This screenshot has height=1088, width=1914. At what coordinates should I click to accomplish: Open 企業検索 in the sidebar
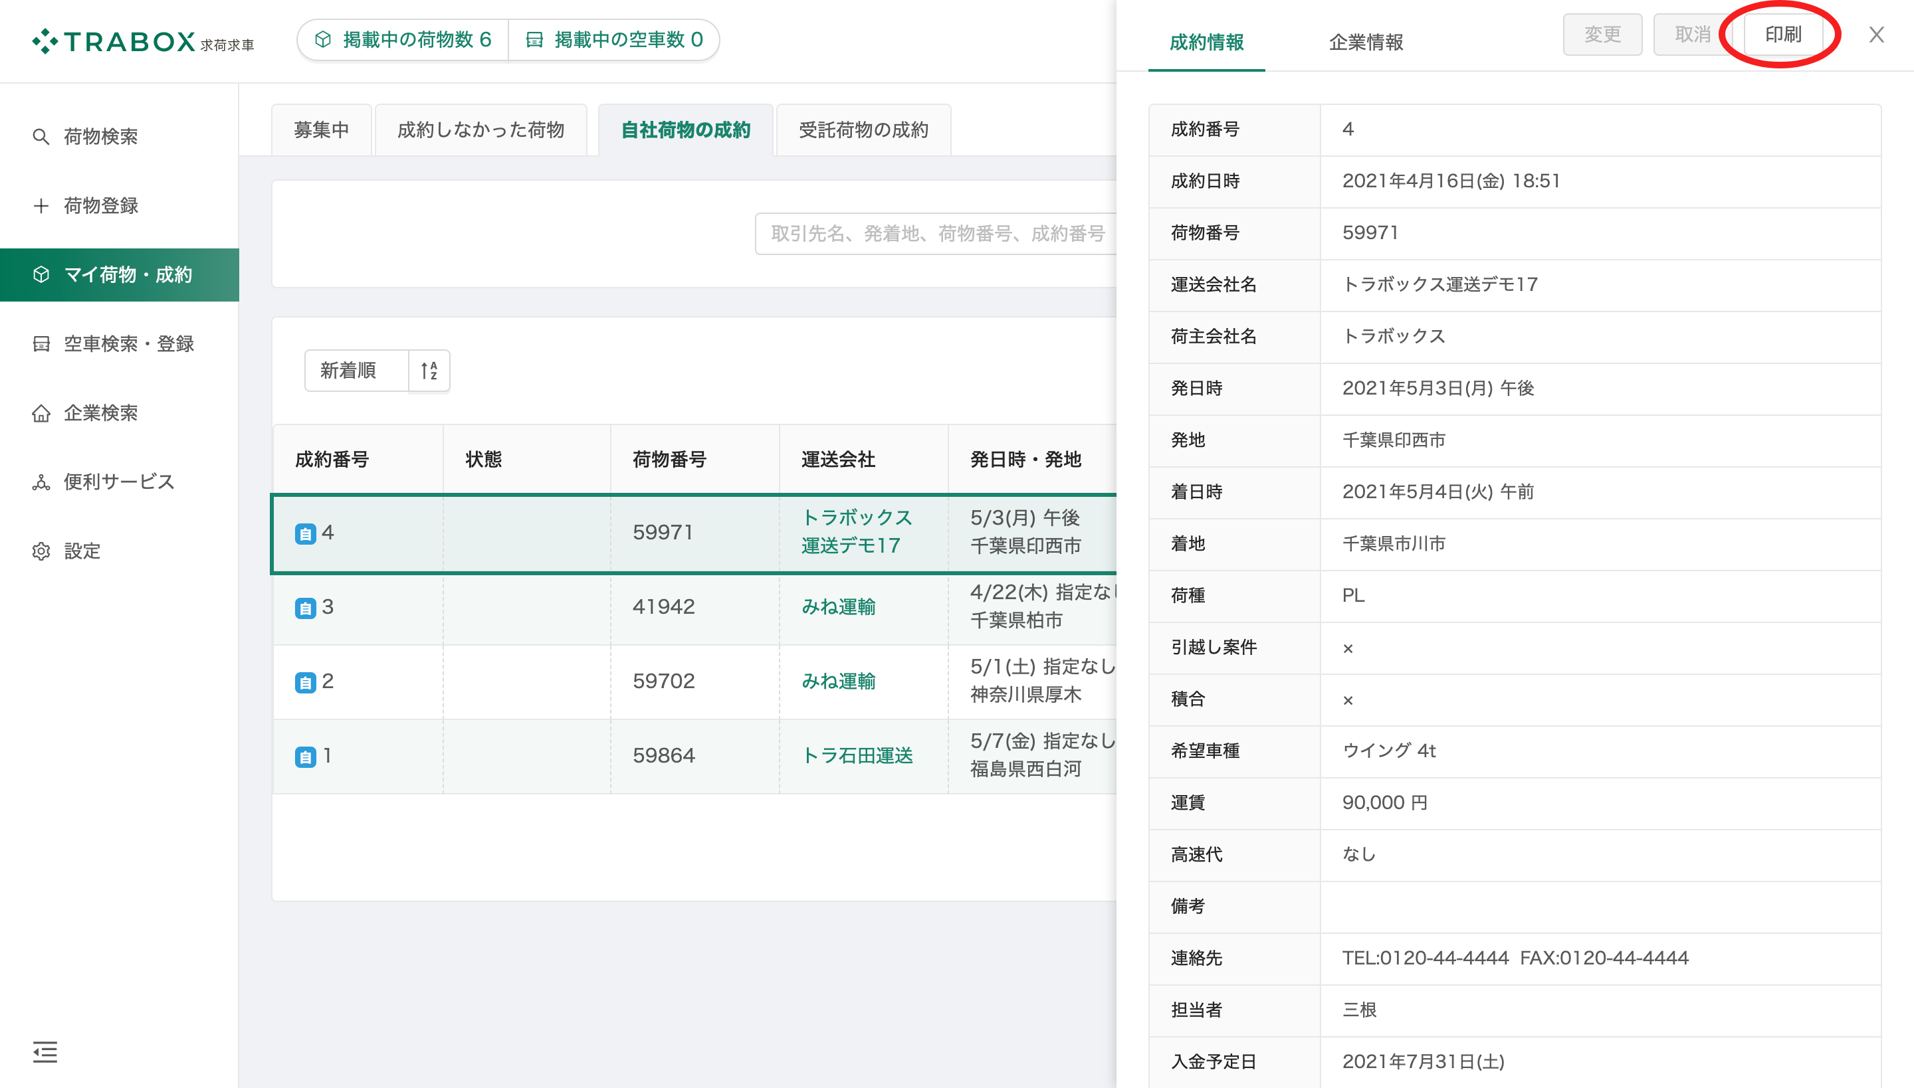click(x=120, y=412)
